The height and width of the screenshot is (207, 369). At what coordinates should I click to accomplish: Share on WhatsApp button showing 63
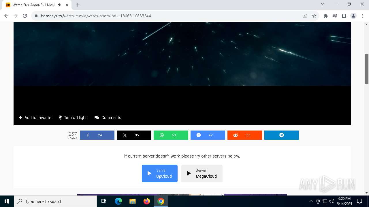tap(171, 135)
